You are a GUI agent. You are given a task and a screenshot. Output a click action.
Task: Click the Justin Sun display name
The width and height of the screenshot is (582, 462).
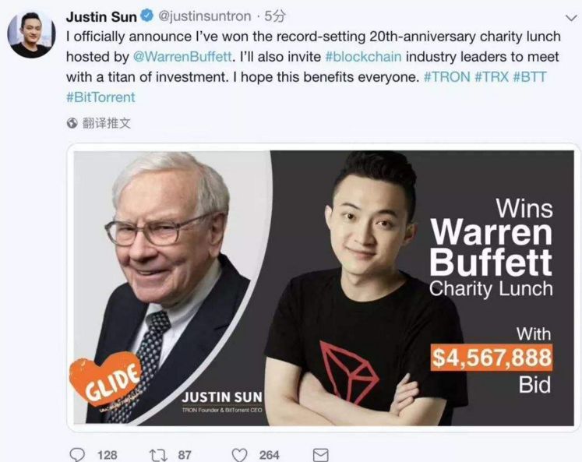click(101, 16)
